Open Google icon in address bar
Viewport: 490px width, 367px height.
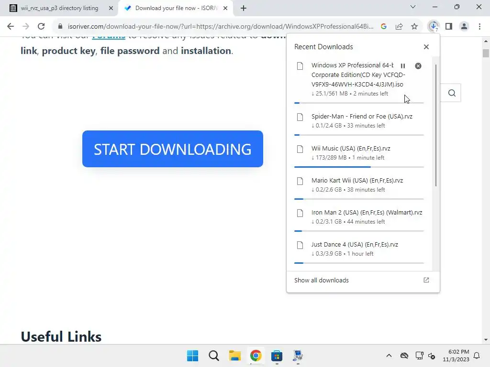(384, 26)
